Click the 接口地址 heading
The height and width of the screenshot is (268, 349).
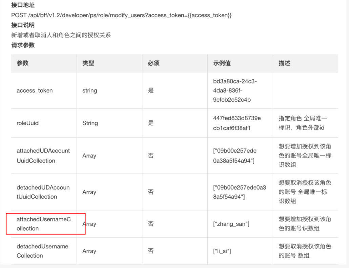pyautogui.click(x=23, y=5)
